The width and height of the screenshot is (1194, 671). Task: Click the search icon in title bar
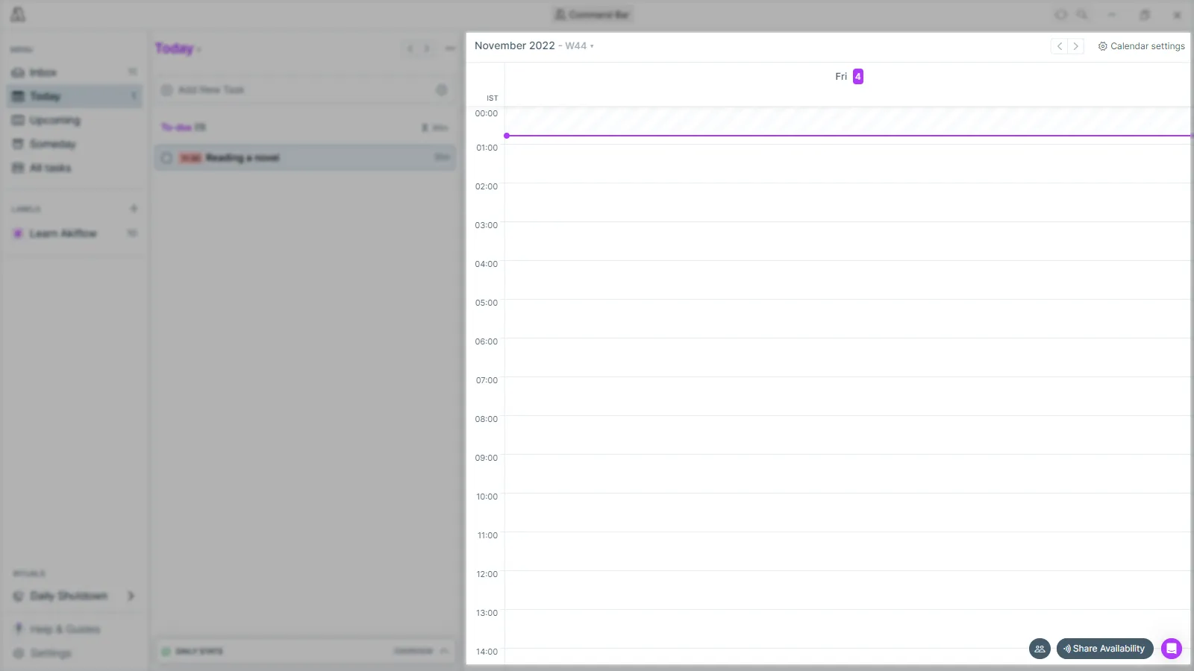[x=1082, y=15]
